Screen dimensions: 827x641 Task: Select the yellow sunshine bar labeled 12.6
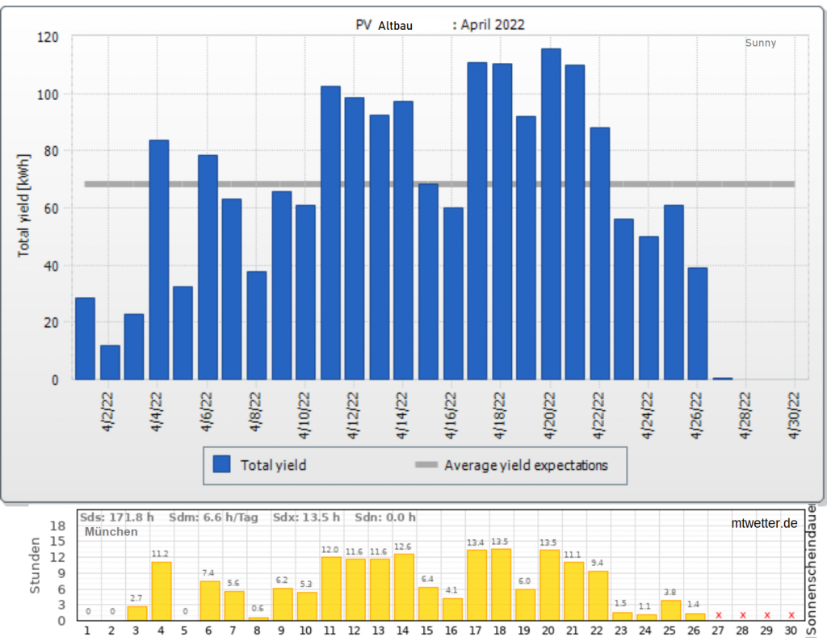pyautogui.click(x=404, y=586)
